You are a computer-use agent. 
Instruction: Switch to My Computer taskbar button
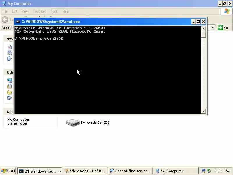(176, 171)
